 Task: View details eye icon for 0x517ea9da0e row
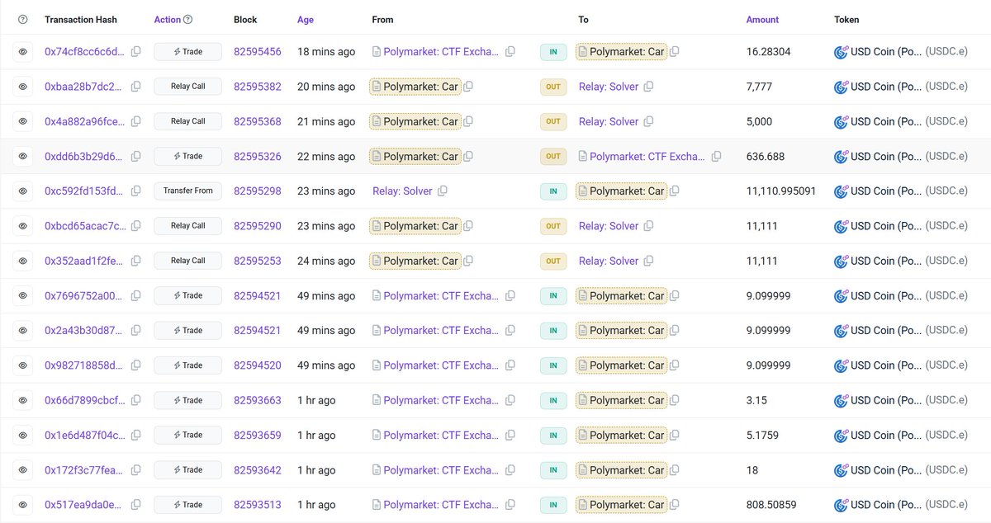click(x=23, y=504)
